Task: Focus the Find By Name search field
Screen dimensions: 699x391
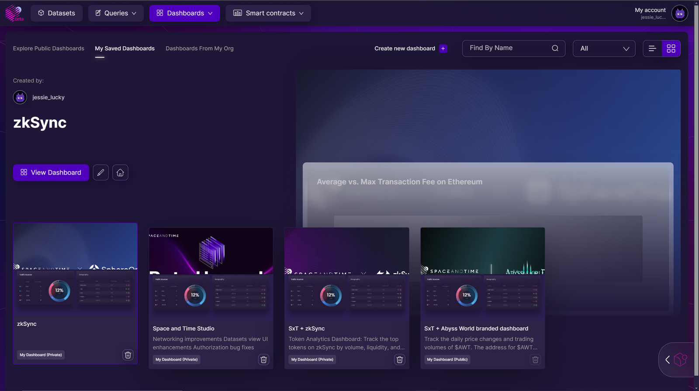Action: point(514,48)
